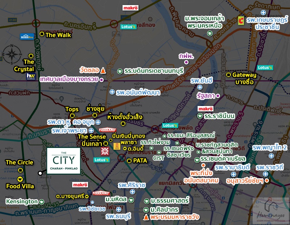Select the makro logo above รร.ราชินีบน
The height and width of the screenshot is (225, 290).
click(x=206, y=109)
